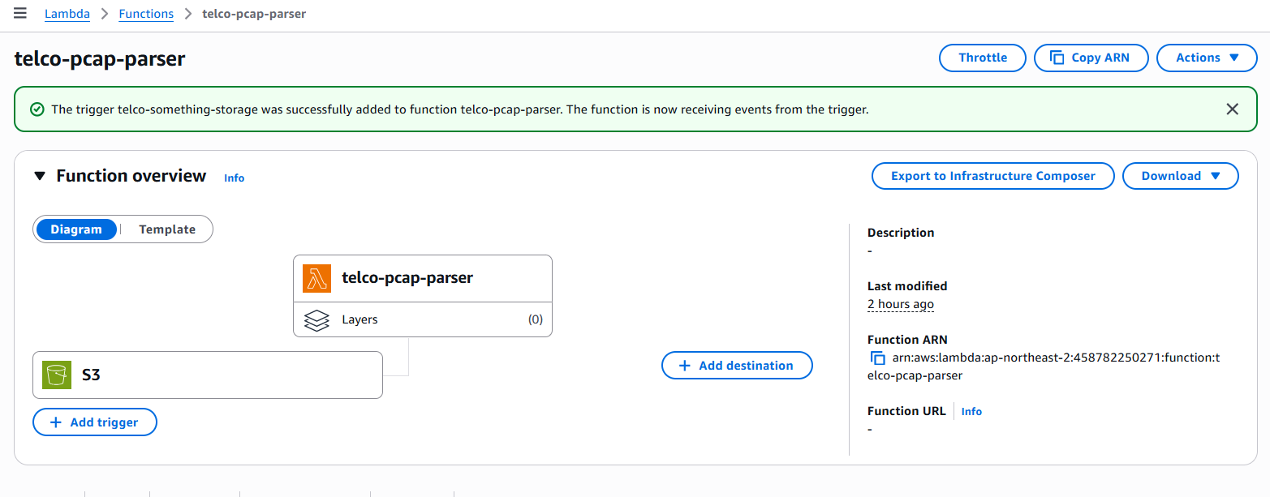This screenshot has height=497, width=1270.
Task: Select the S3 trigger box
Action: [208, 375]
